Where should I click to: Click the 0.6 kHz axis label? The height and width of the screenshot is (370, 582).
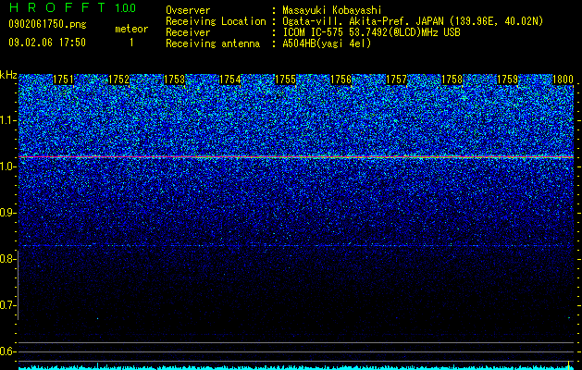coord(8,351)
